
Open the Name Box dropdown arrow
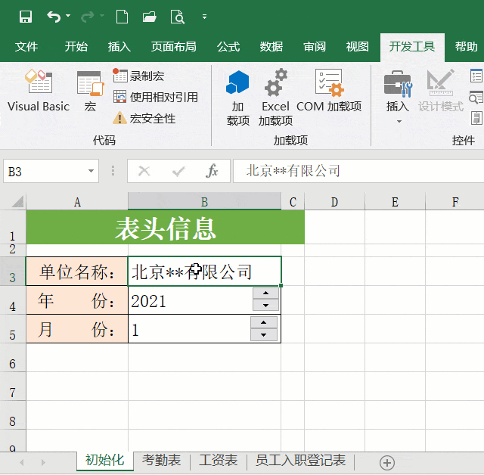coord(92,172)
